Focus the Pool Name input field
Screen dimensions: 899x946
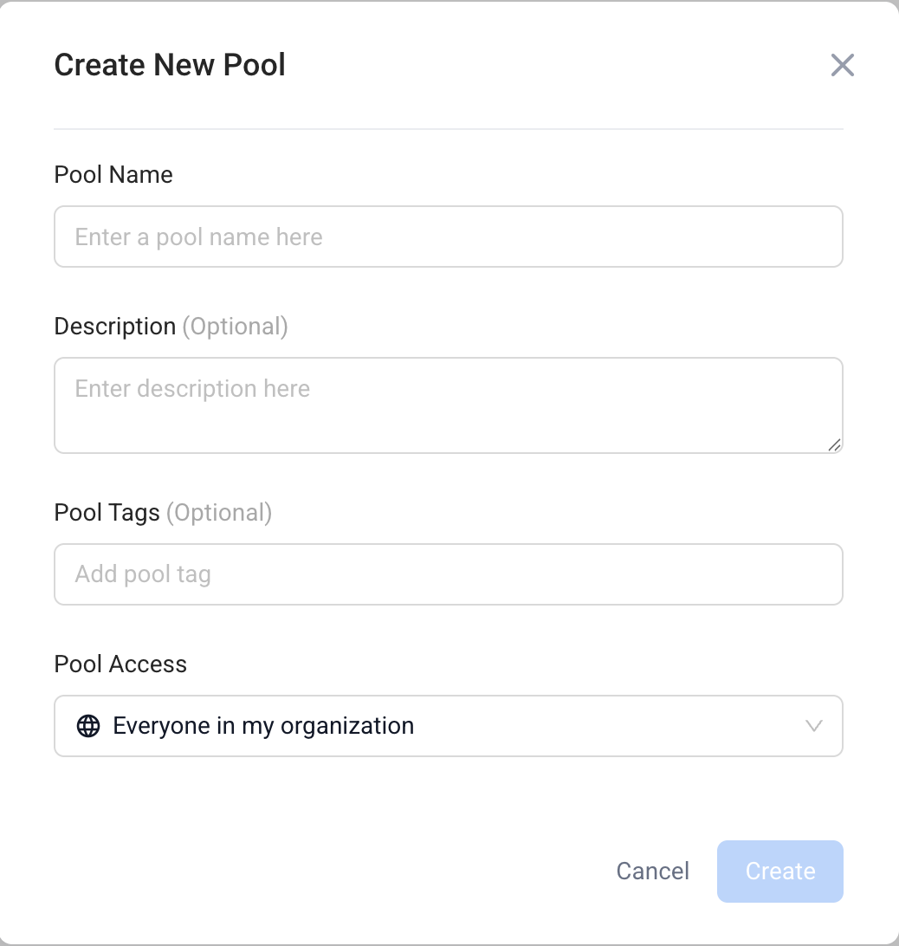tap(449, 236)
